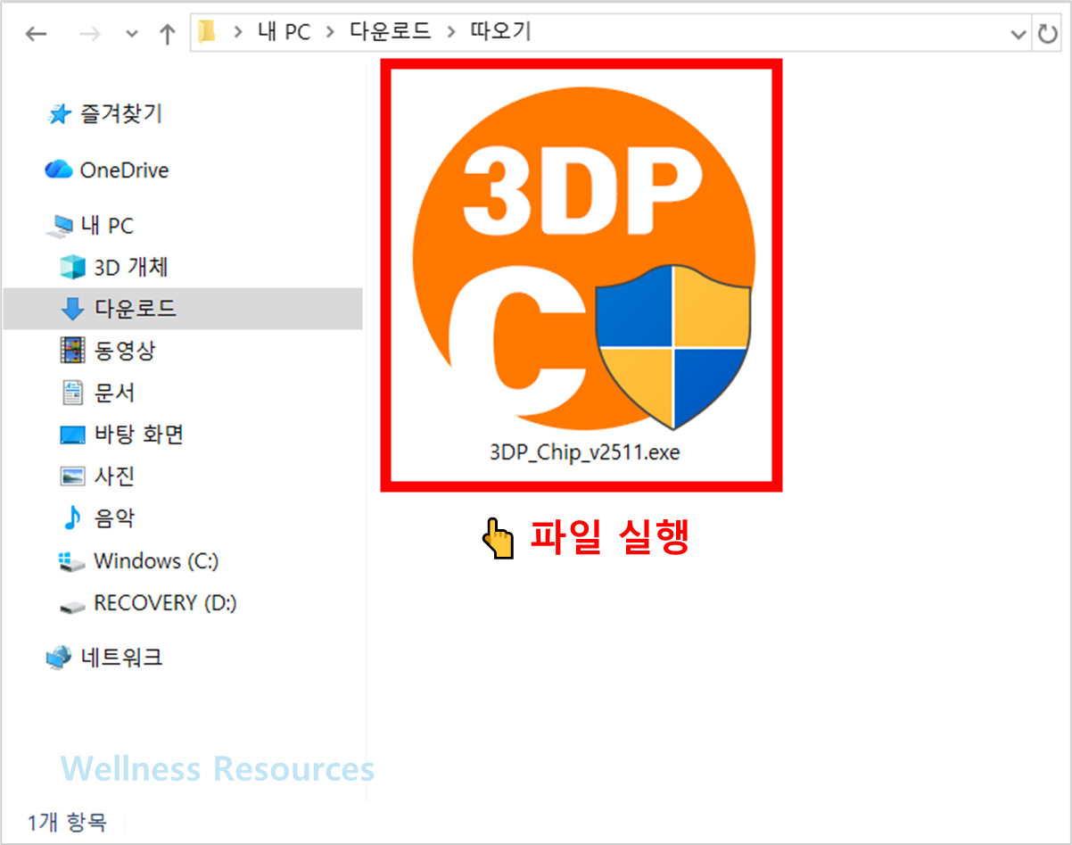Select 내 PC in the address path
1072x845 pixels.
tap(284, 33)
